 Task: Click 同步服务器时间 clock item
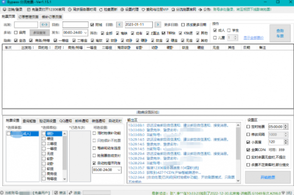(82, 9)
